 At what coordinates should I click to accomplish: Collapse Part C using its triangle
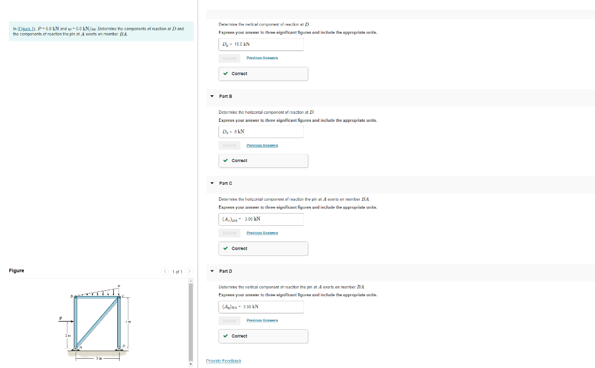tap(212, 183)
